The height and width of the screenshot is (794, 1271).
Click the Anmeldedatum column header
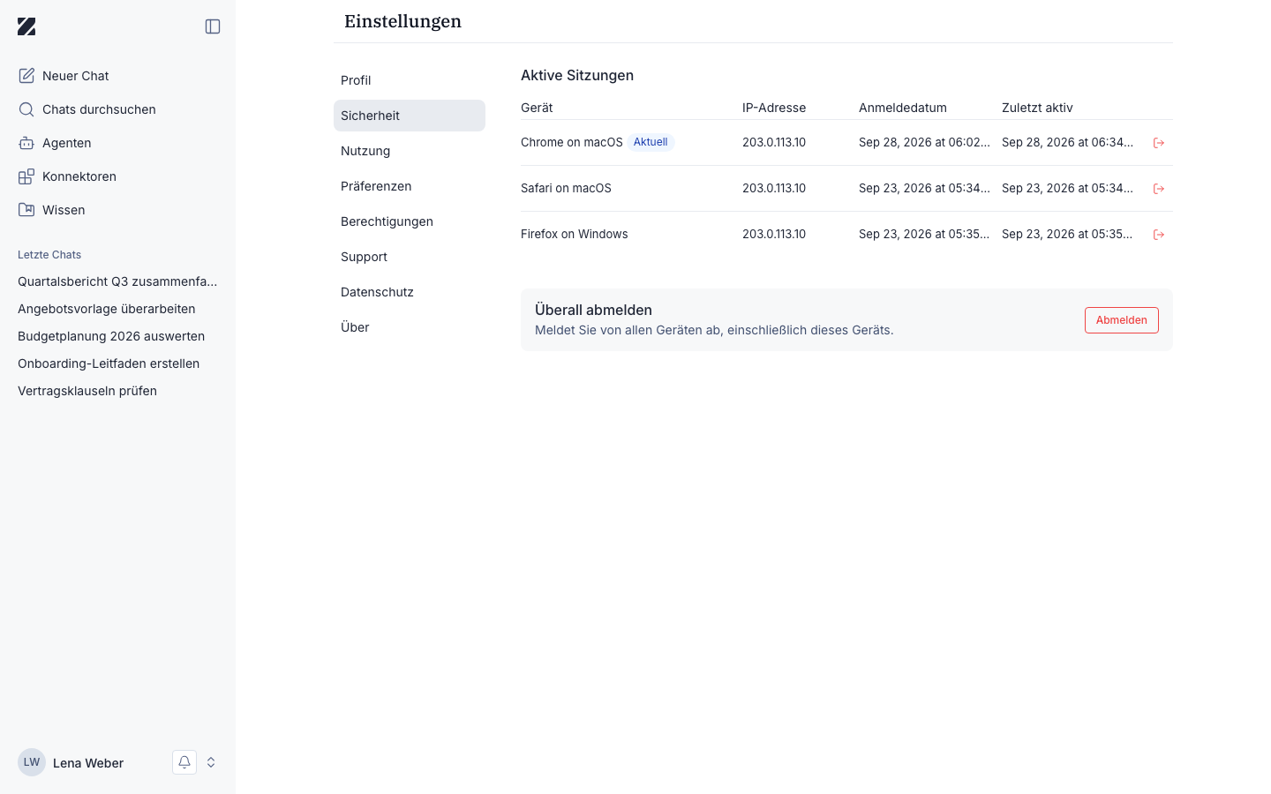pos(903,108)
